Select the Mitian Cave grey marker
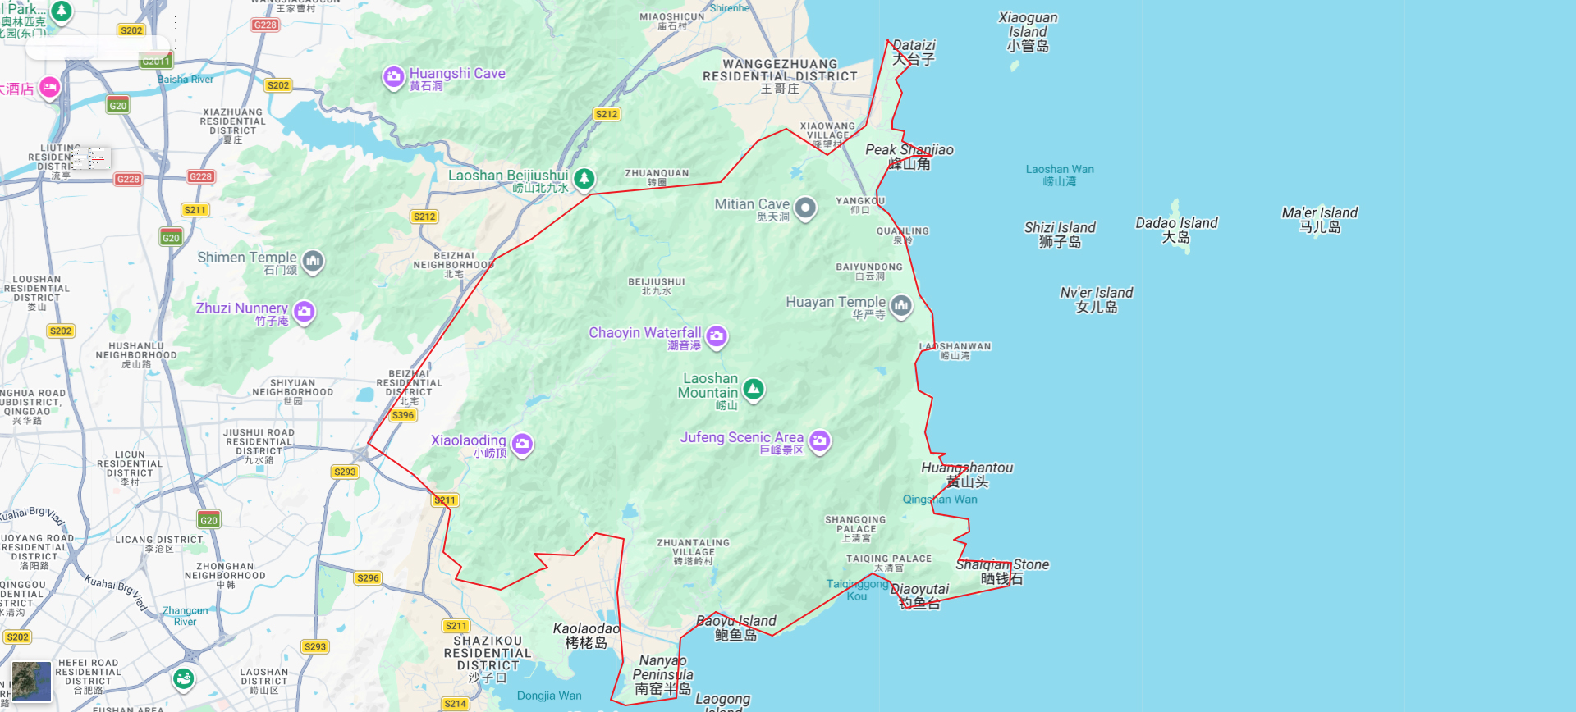The image size is (1576, 712). (x=806, y=208)
